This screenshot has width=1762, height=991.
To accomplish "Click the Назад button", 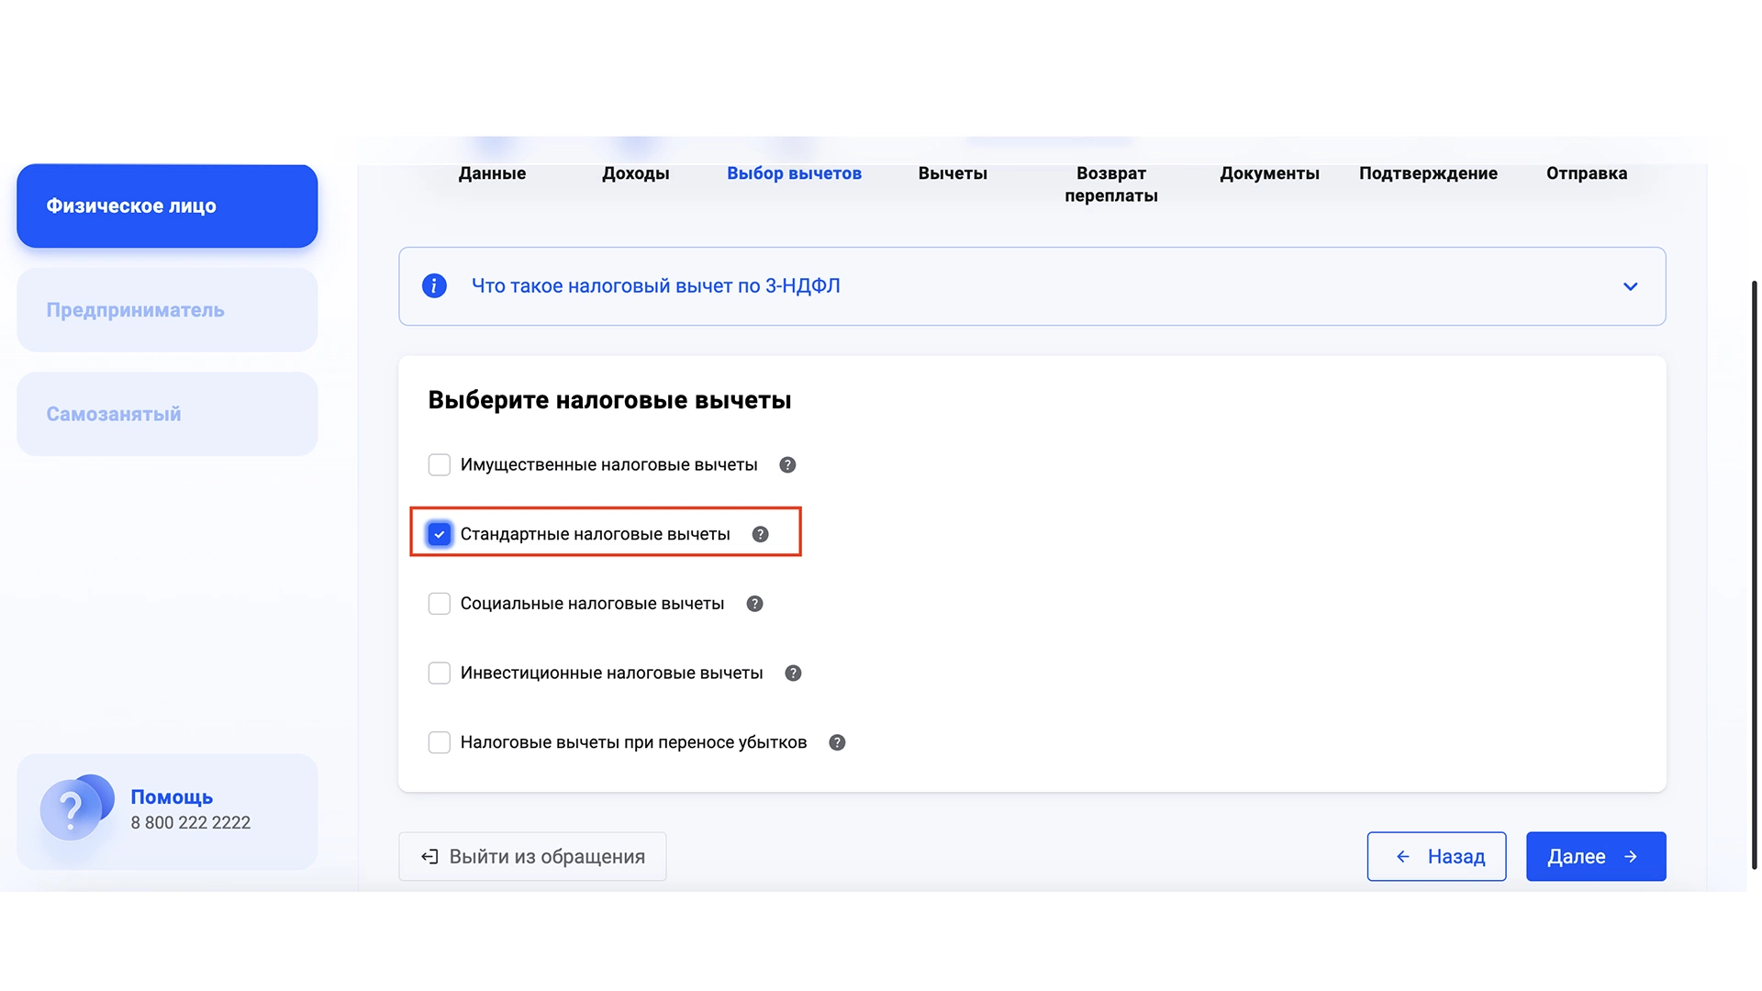I will pos(1436,857).
